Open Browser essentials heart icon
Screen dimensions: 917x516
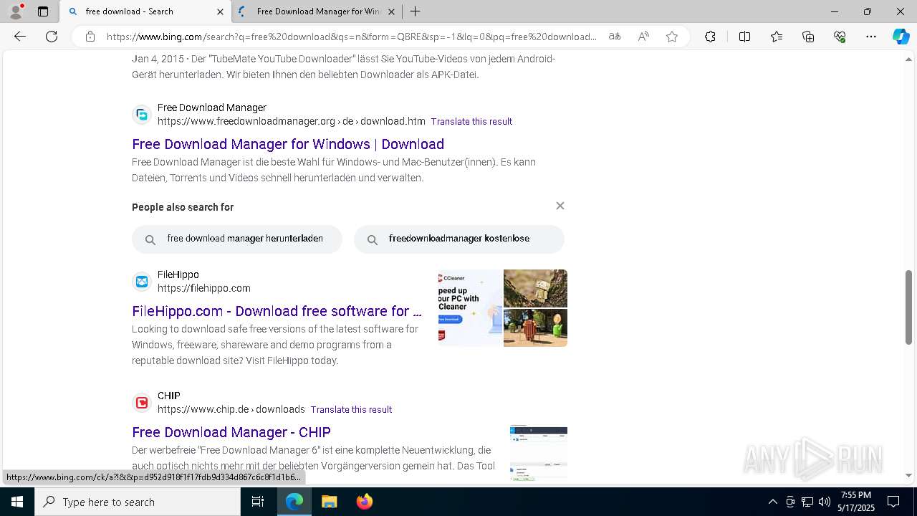840,37
